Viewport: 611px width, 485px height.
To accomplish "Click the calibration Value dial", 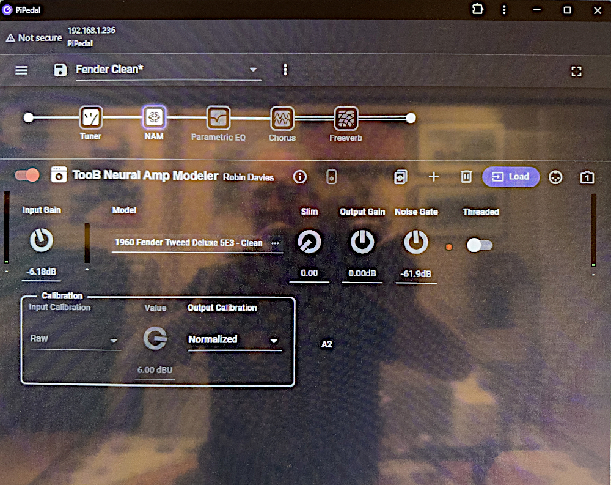I will click(155, 338).
